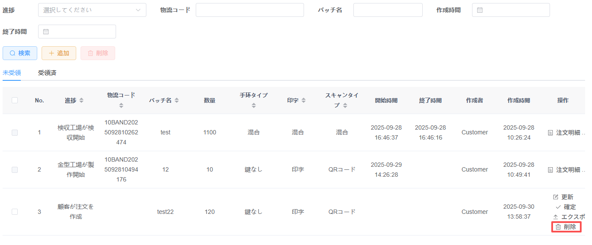Viewport: 592px width, 245px height.
Task: Click 削除 in row 3 actions
Action: click(566, 227)
